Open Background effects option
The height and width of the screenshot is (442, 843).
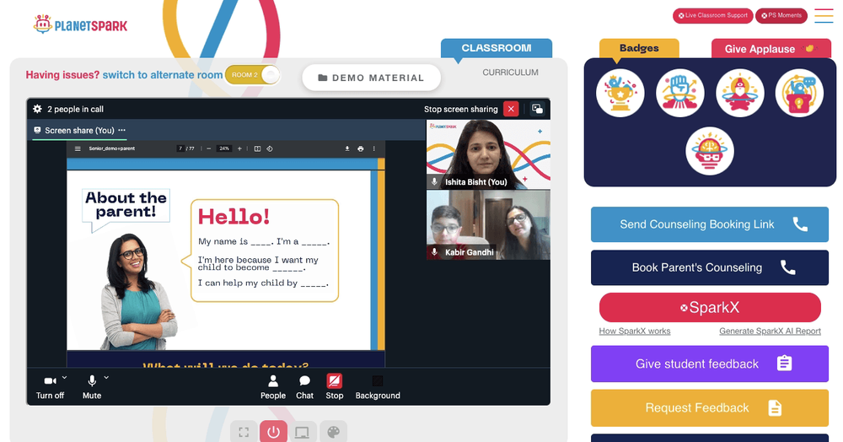(x=378, y=387)
